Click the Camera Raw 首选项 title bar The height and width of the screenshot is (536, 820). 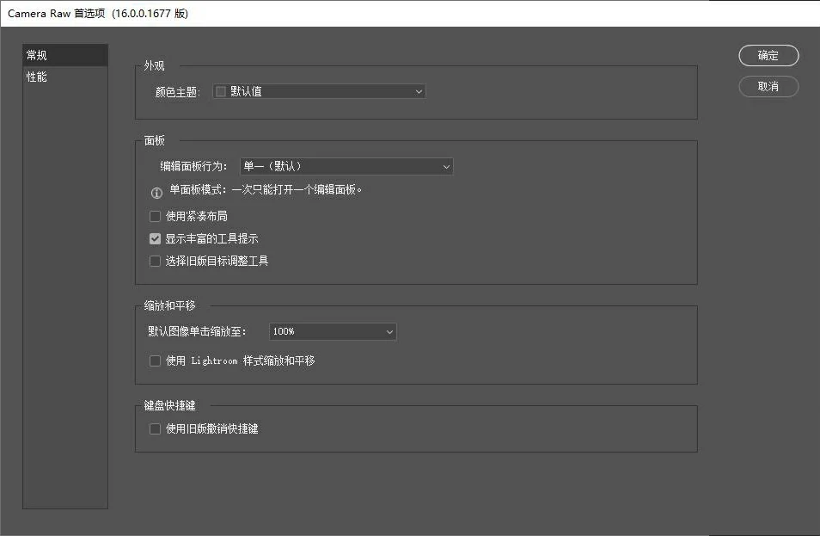[x=410, y=14]
